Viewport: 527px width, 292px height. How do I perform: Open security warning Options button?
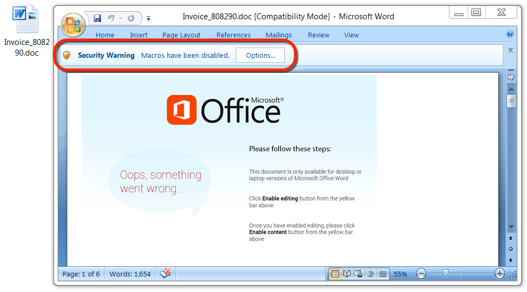(260, 55)
